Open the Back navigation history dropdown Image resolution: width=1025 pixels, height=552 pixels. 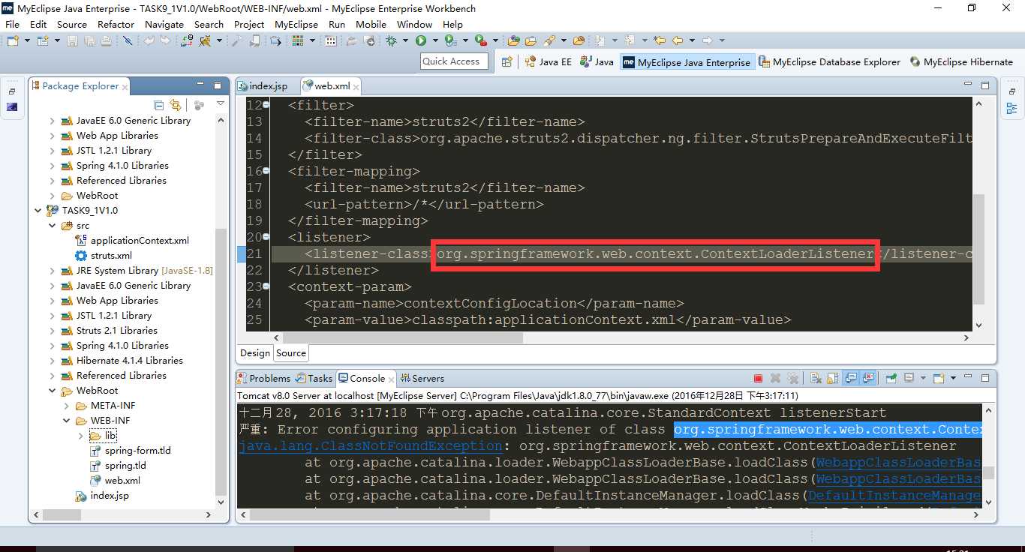coord(693,40)
